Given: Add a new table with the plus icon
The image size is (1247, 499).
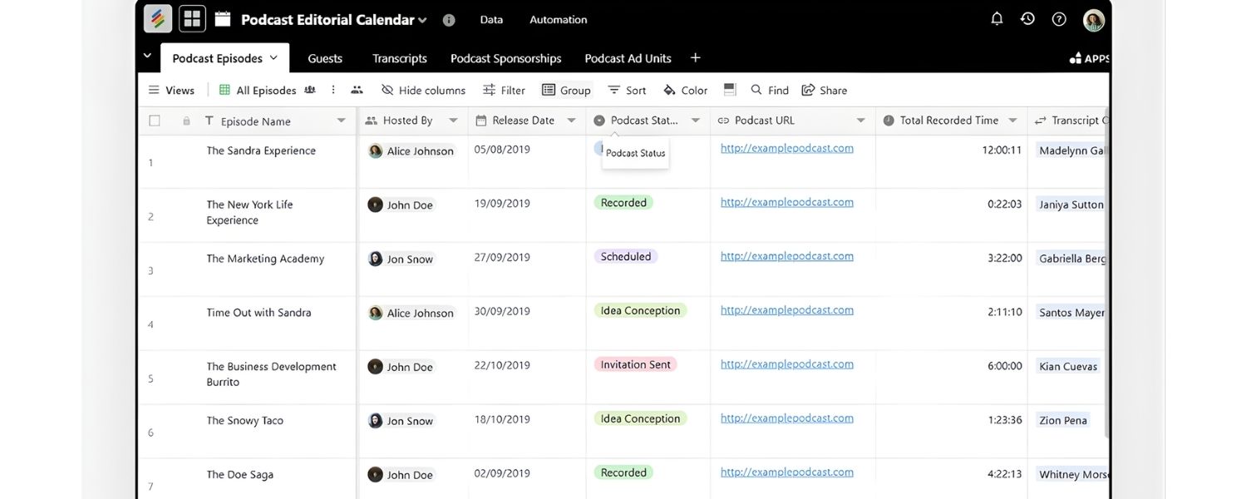Looking at the screenshot, I should coord(695,58).
